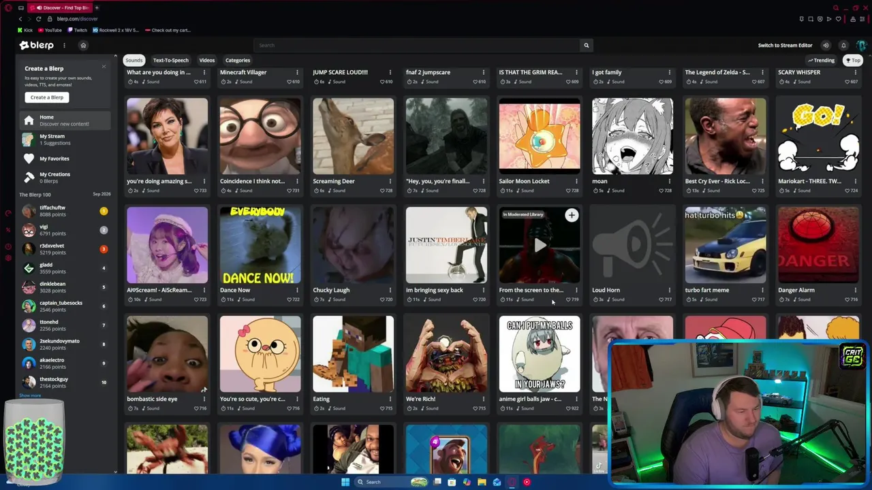The width and height of the screenshot is (872, 490).
Task: Like the 'Eating' sound heart
Action: tap(382, 408)
